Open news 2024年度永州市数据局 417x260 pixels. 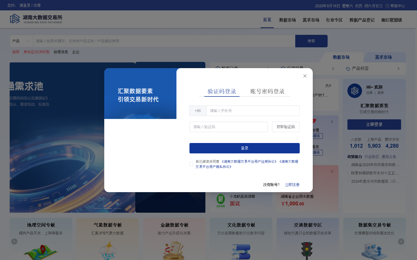tap(375, 181)
